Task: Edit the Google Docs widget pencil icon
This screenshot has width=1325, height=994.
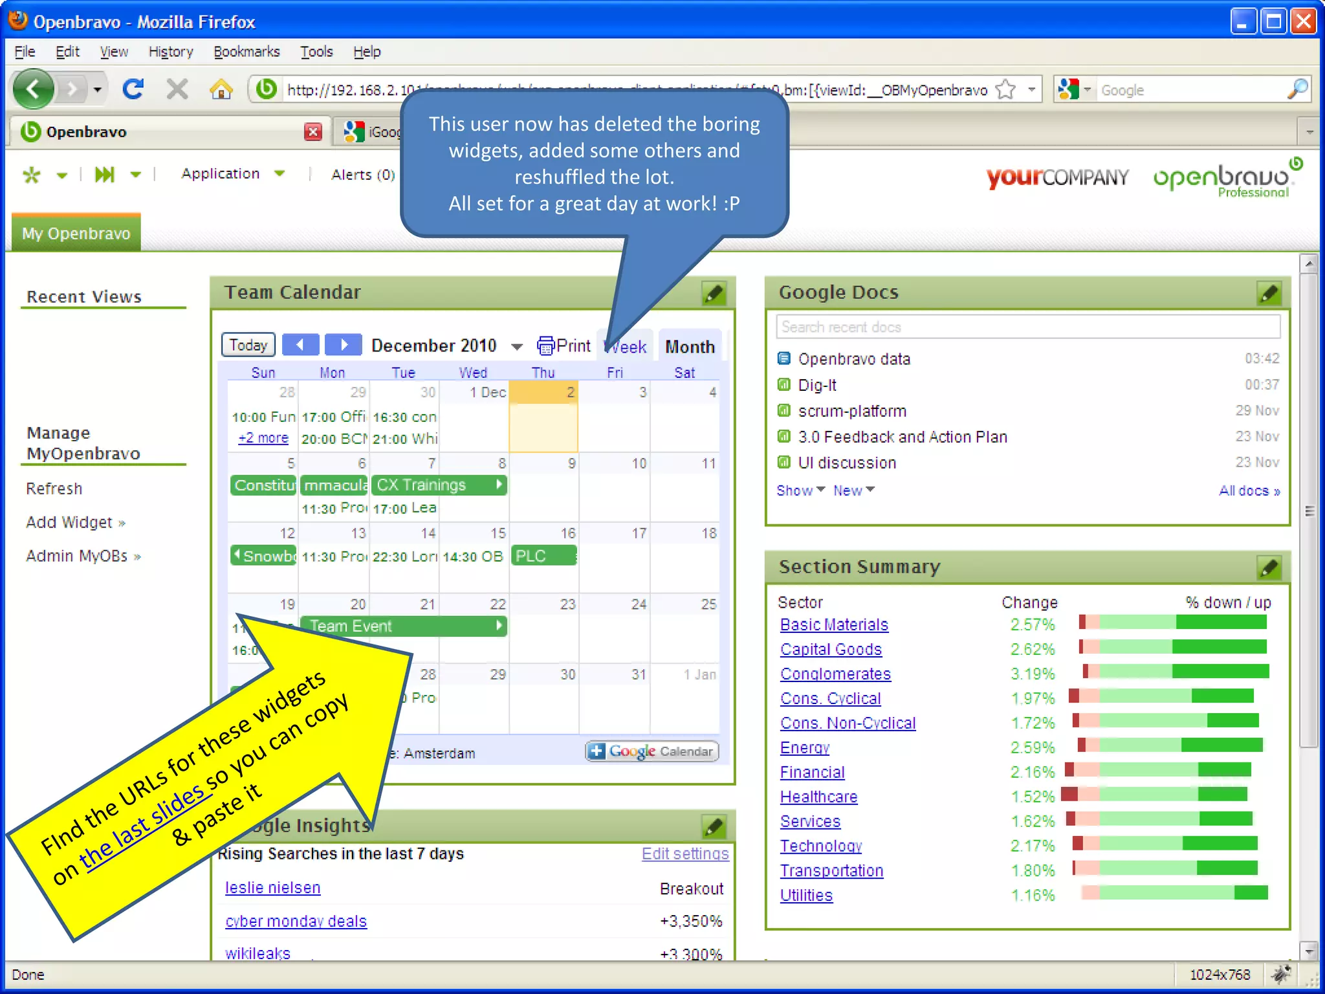Action: 1269,294
